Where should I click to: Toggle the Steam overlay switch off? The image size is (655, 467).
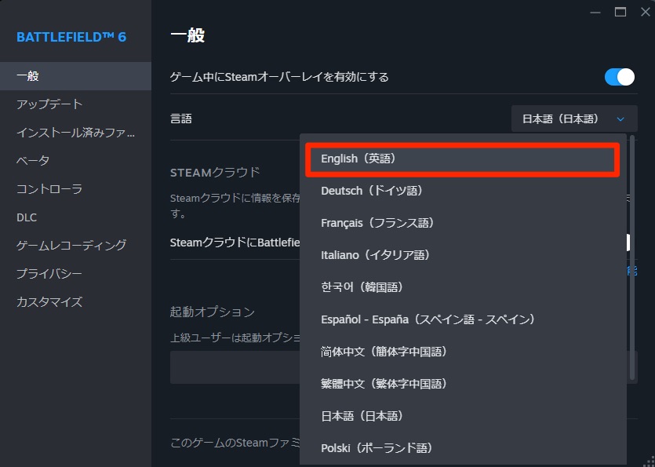(619, 77)
